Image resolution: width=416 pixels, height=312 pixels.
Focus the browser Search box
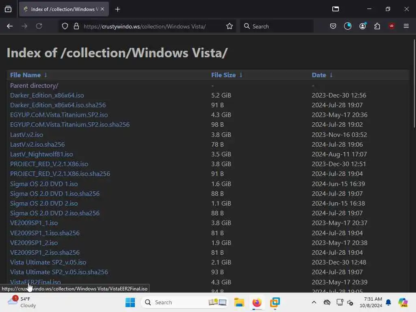277,26
